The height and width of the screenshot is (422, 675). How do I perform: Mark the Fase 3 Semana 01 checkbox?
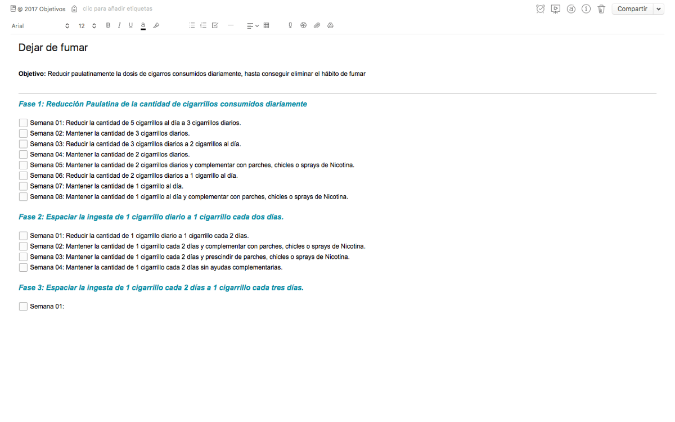point(23,307)
